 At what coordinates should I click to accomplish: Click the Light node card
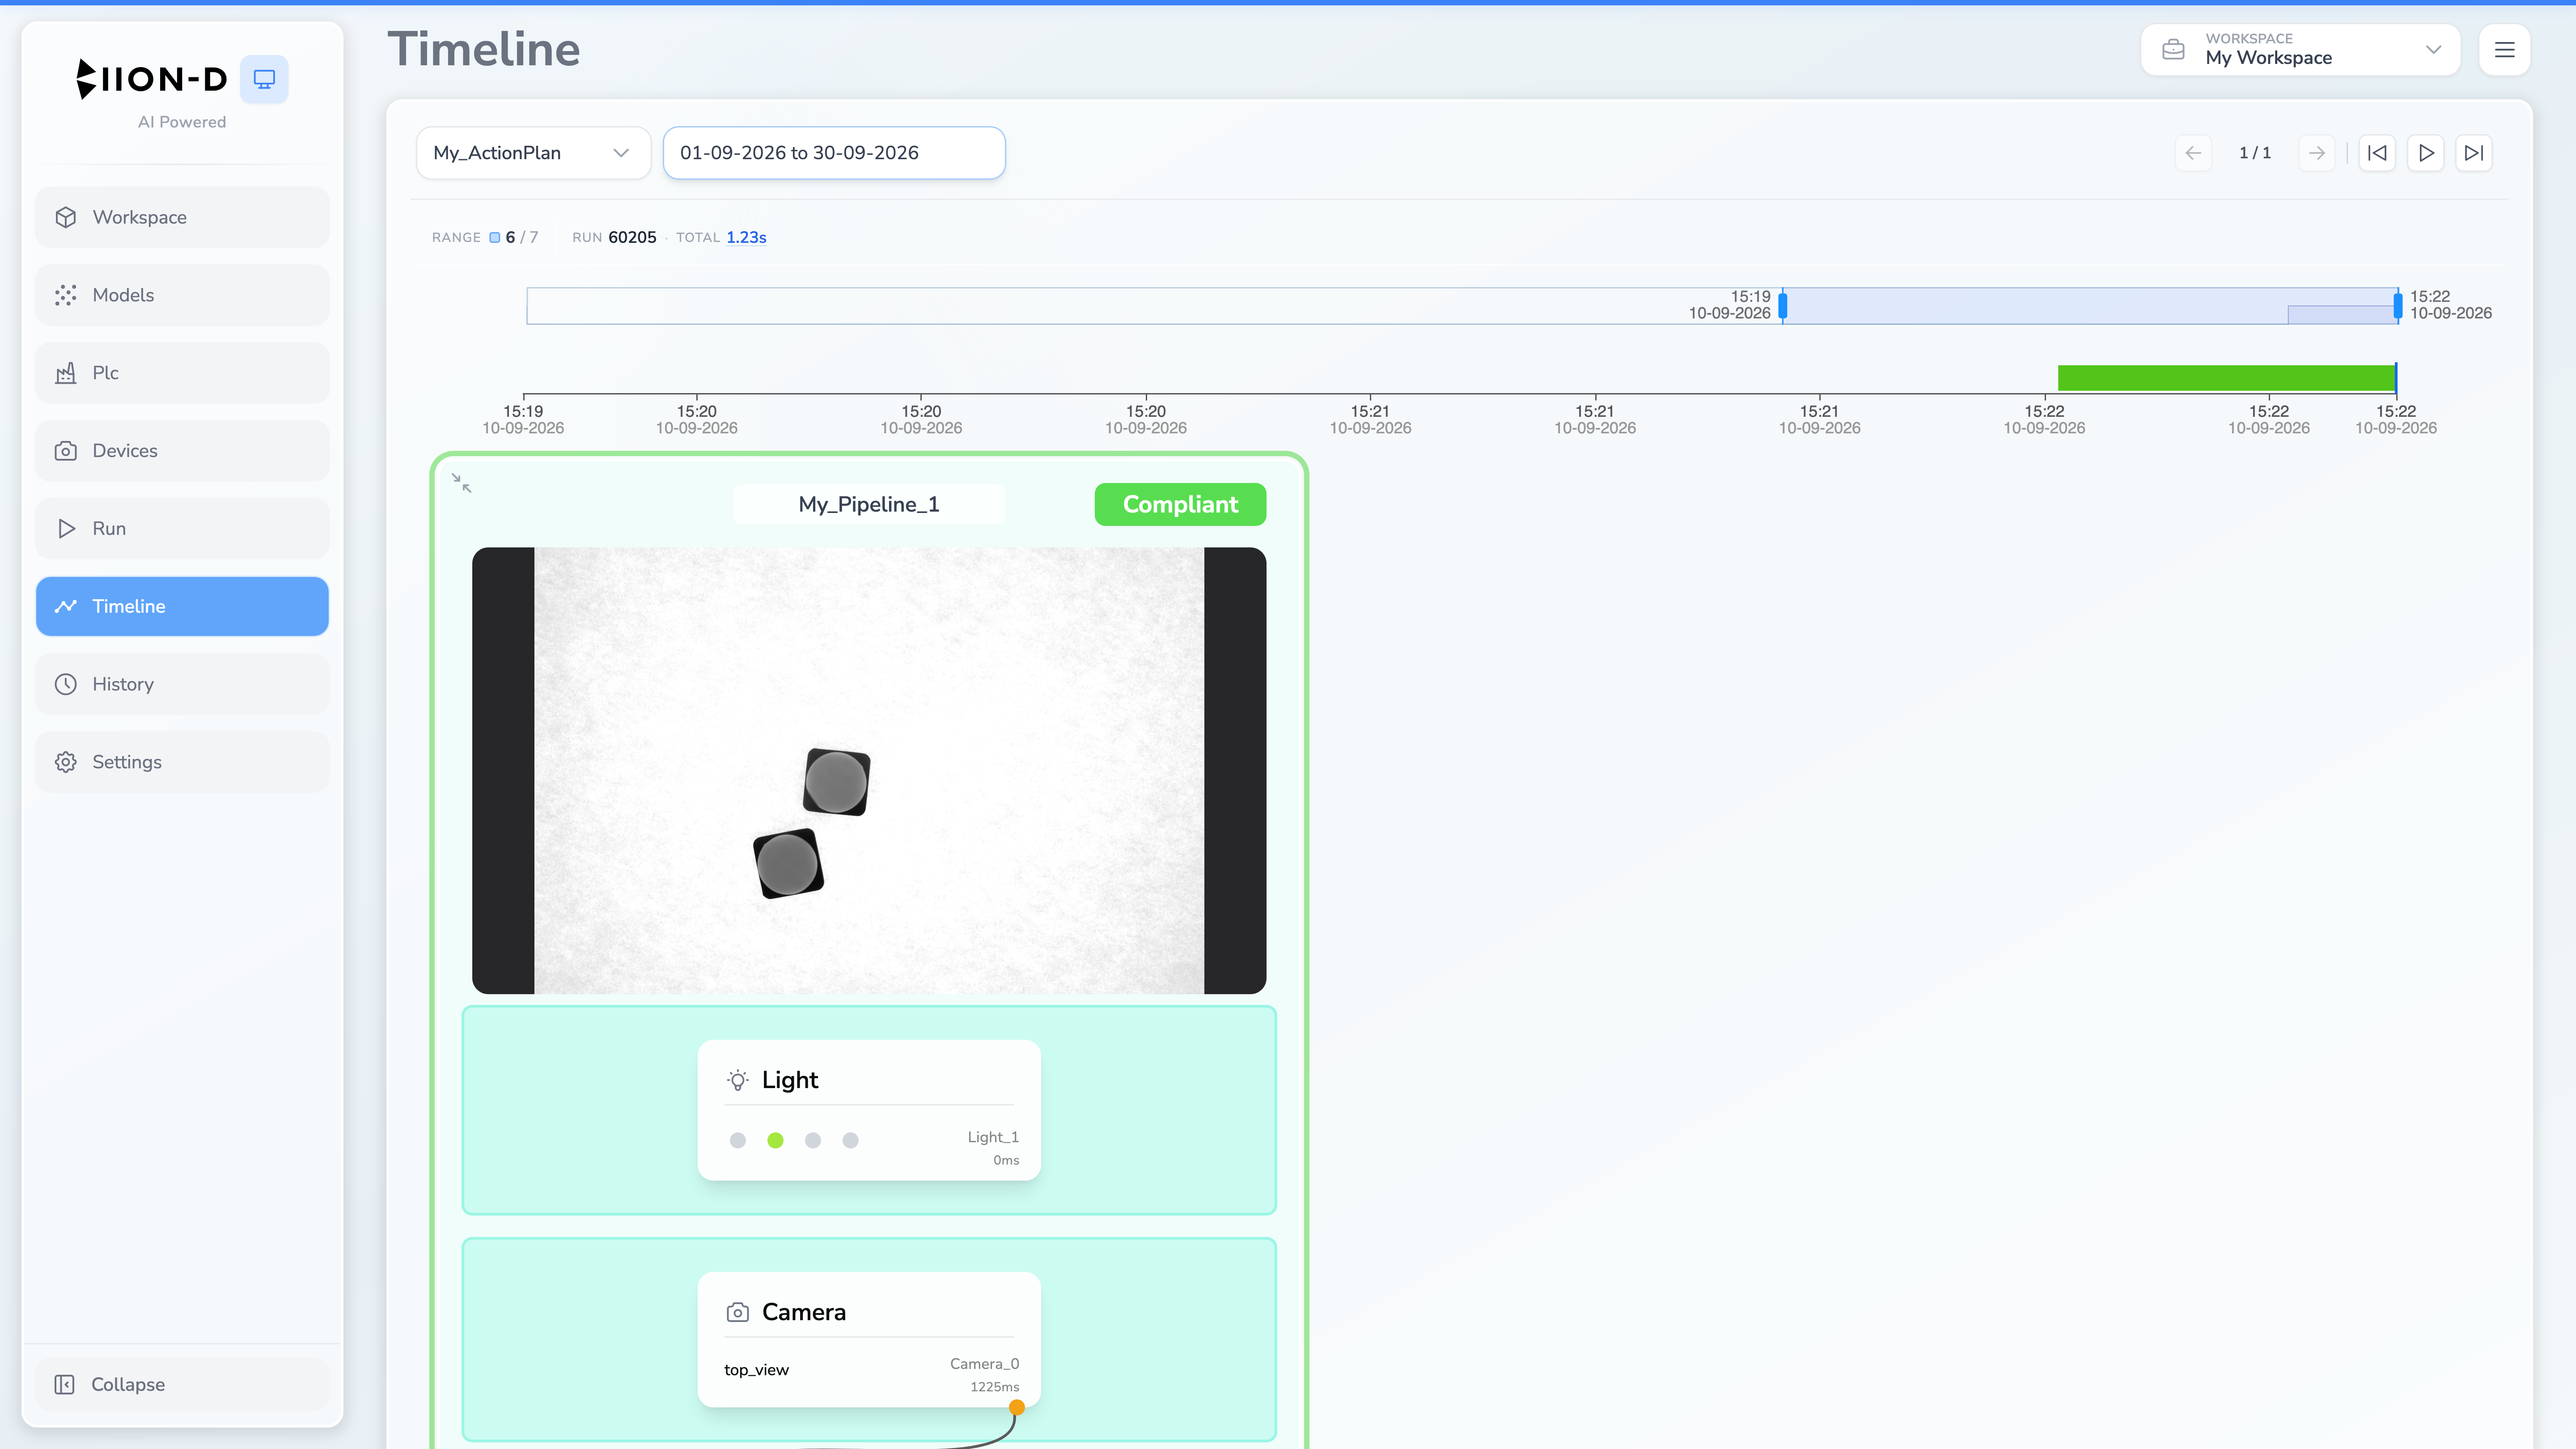(869, 1110)
